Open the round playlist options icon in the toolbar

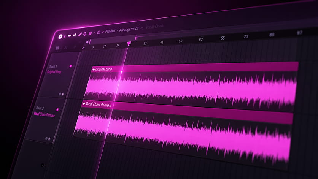pos(60,36)
